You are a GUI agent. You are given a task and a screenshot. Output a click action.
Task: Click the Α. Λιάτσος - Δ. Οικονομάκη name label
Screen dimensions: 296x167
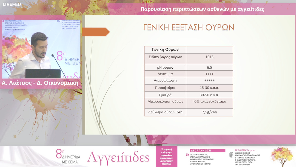coord(40,82)
